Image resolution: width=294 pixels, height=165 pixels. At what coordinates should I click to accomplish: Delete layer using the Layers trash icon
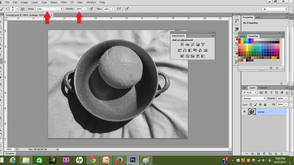281,154
